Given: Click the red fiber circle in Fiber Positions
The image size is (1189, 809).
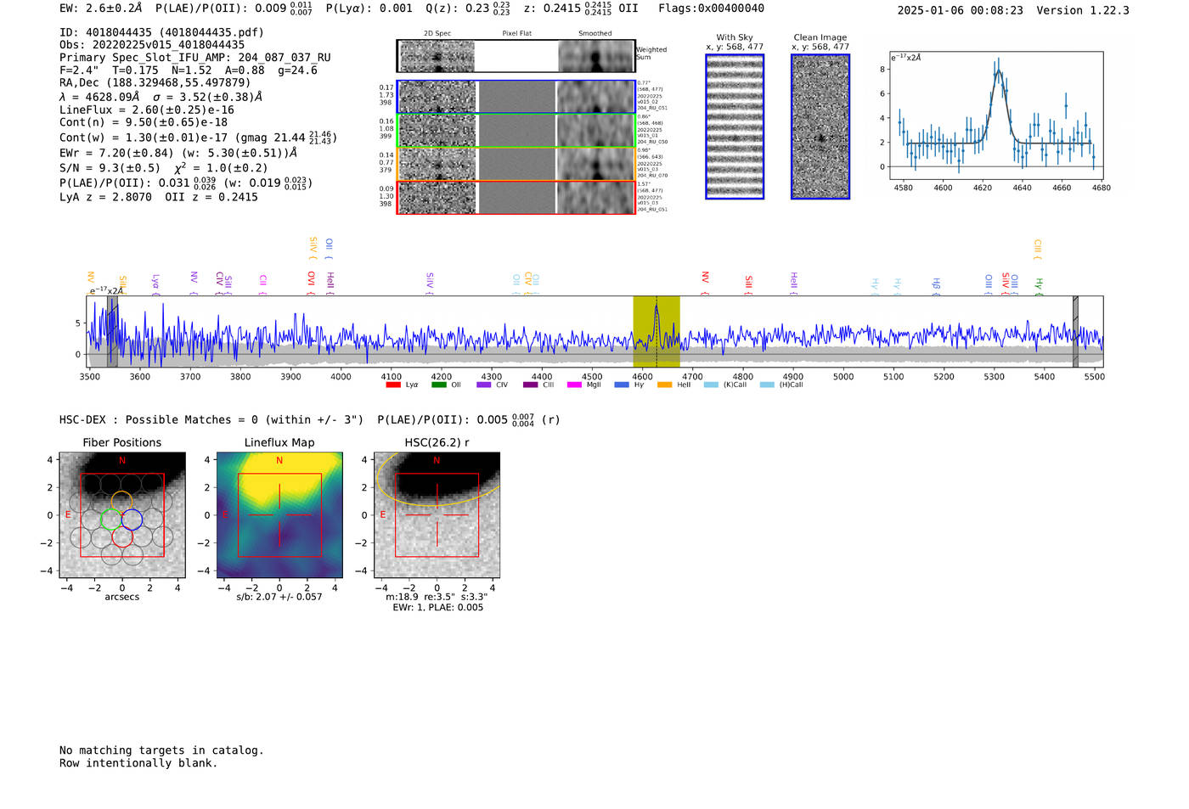Looking at the screenshot, I should point(122,537).
